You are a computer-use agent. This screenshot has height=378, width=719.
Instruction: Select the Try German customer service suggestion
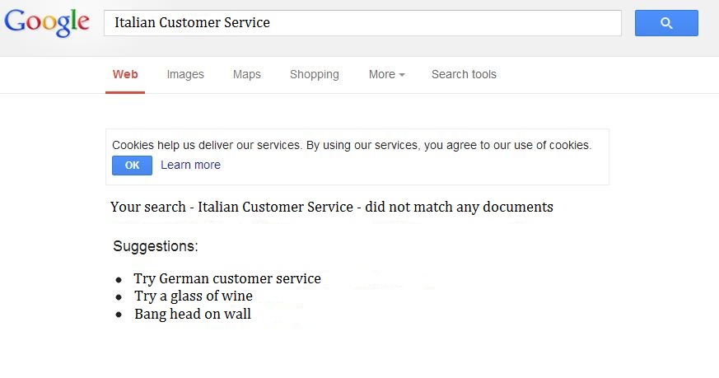tap(227, 278)
